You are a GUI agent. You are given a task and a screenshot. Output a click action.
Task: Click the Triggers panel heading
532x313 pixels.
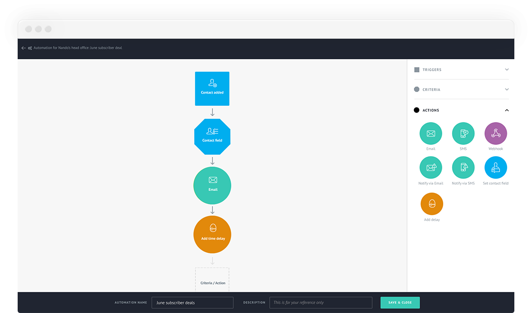tap(431, 70)
